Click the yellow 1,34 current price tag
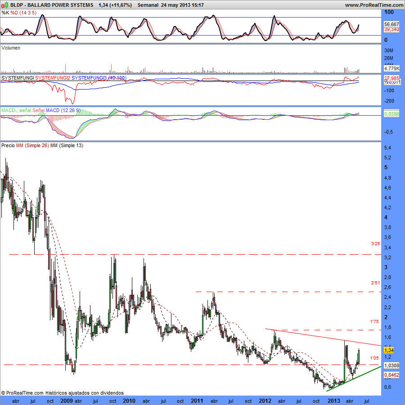The height and width of the screenshot is (405, 405). coord(389,350)
